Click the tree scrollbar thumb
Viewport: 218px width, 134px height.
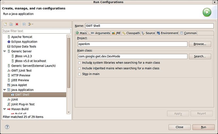click(69, 63)
